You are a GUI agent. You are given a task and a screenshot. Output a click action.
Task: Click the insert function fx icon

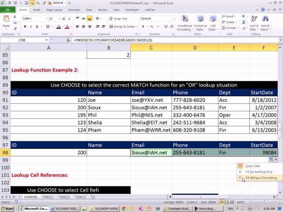click(68, 40)
